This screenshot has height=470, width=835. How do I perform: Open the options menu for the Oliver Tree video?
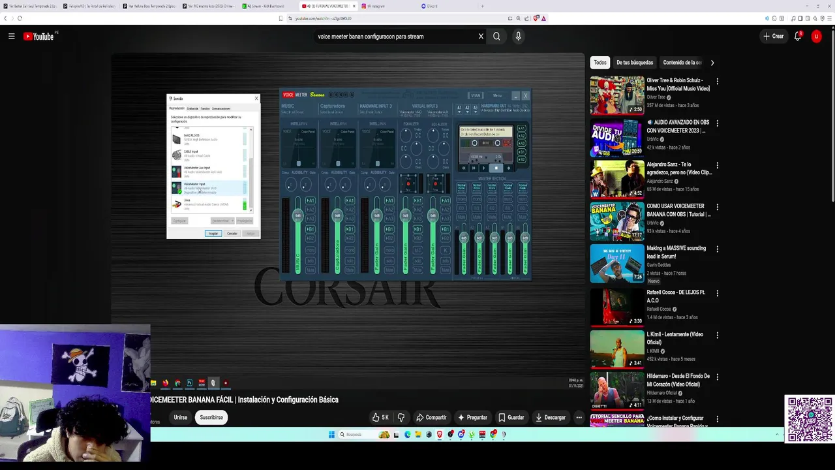(x=717, y=82)
